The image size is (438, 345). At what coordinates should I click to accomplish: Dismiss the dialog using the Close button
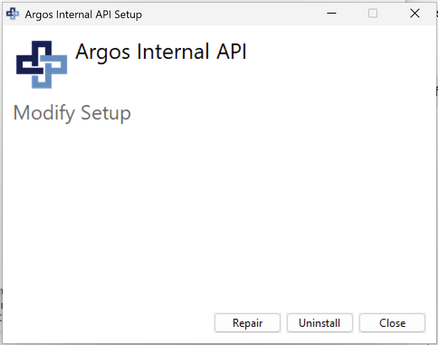(392, 323)
